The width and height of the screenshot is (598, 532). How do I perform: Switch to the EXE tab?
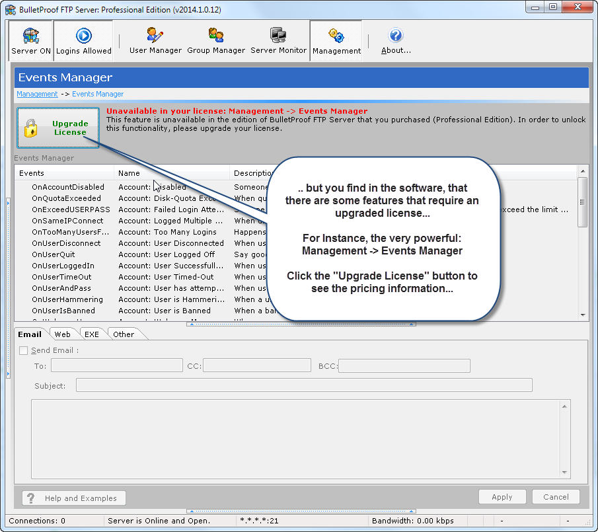click(x=92, y=334)
